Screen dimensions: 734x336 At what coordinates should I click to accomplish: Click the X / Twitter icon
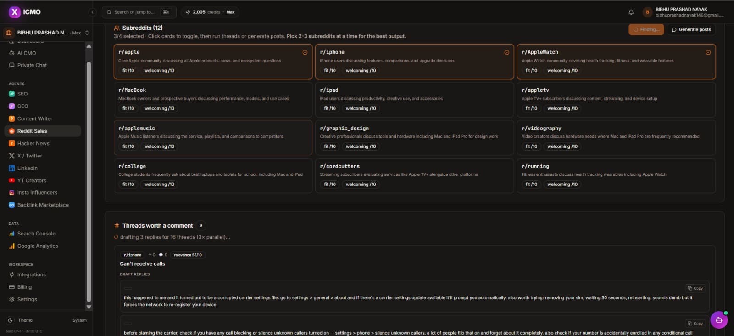tap(12, 156)
